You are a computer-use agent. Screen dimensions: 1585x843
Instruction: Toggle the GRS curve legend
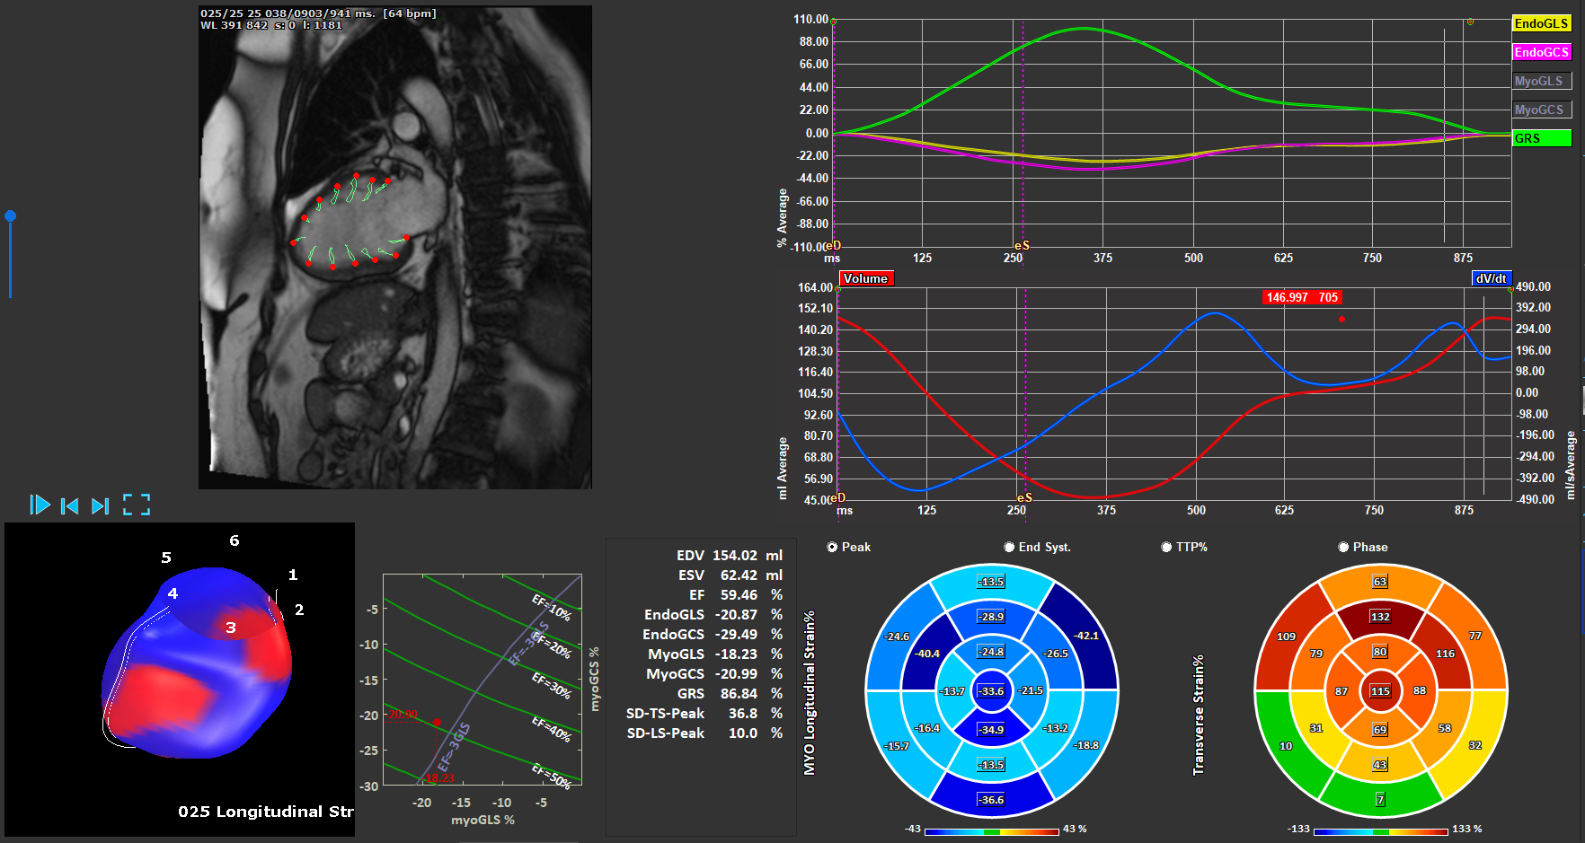(1541, 138)
